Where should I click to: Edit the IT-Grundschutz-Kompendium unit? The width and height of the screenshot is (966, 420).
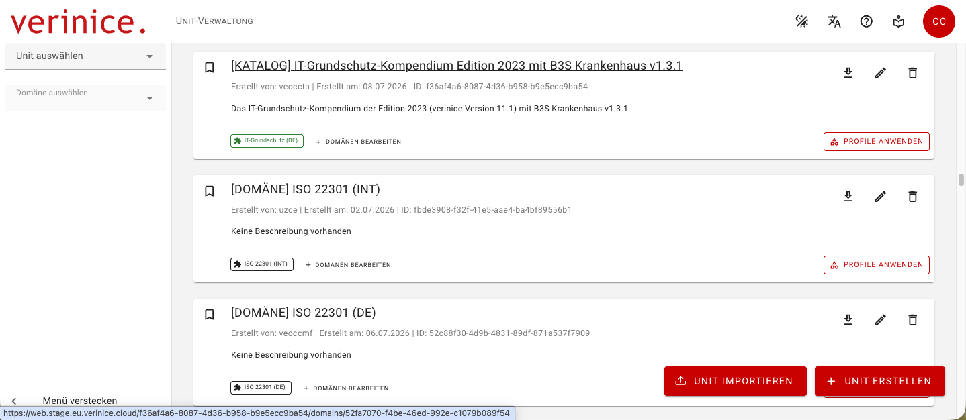pos(880,72)
